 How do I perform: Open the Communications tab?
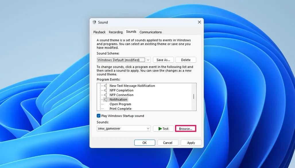point(150,32)
